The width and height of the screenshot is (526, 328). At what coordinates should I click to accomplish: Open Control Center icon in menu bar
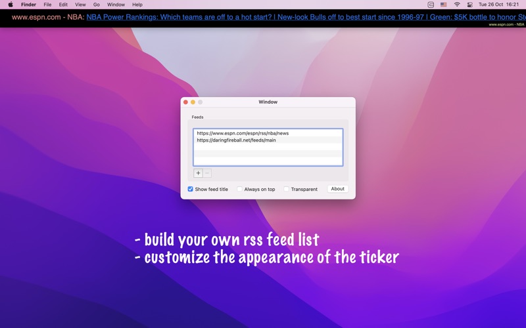pos(470,5)
